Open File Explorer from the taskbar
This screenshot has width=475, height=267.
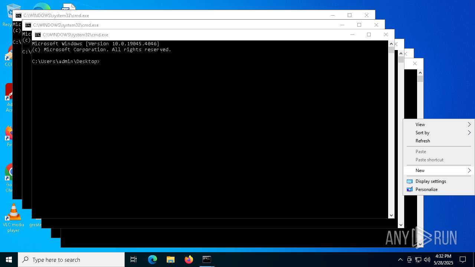click(x=171, y=260)
